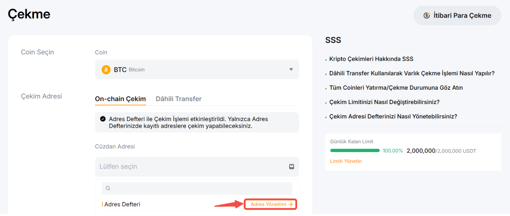Click the İtibari Para Çekme button

(x=457, y=15)
